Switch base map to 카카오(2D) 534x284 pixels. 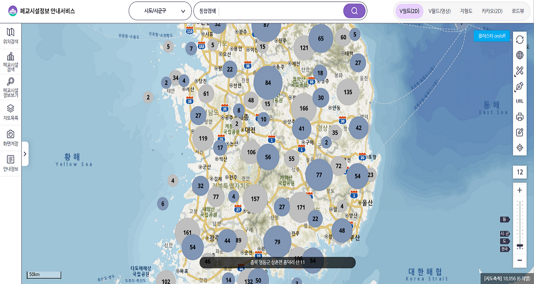pyautogui.click(x=492, y=11)
